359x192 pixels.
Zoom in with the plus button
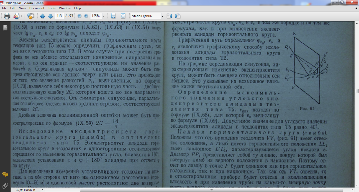coord(86,16)
